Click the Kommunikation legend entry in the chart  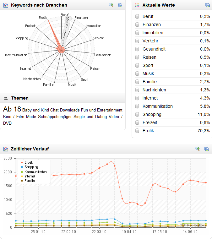[x=35, y=172]
